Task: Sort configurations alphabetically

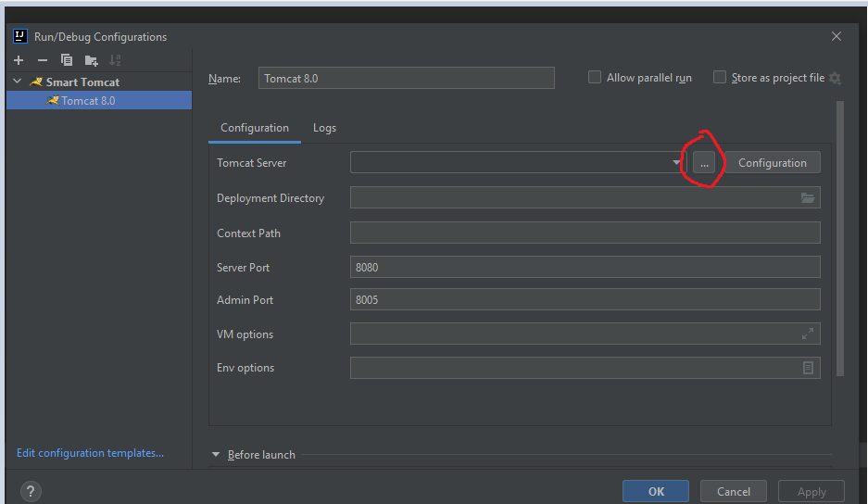Action: point(115,60)
